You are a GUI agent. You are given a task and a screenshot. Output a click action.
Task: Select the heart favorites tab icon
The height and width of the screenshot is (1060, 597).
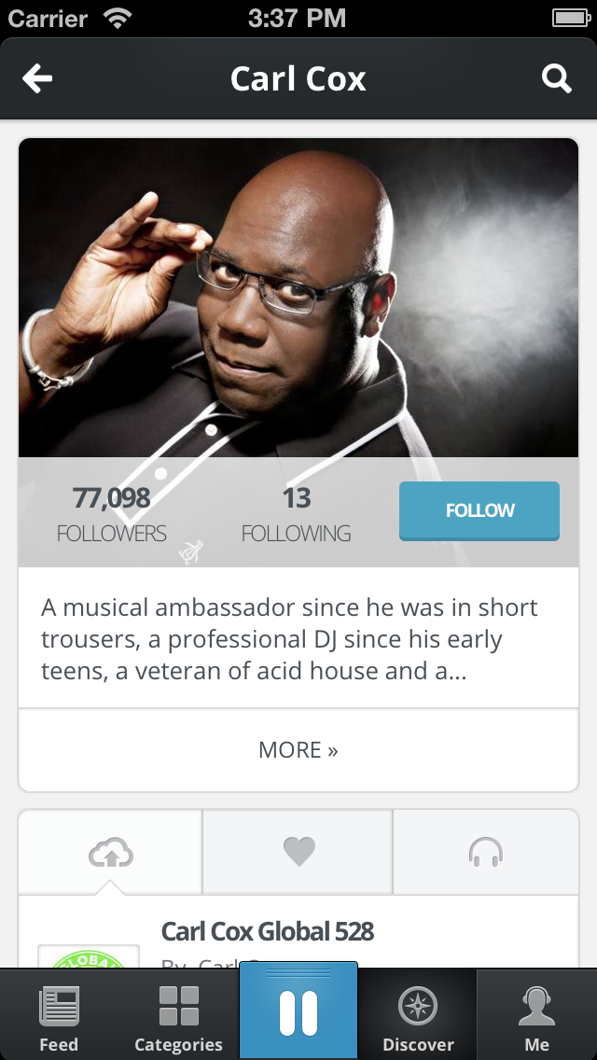point(298,852)
